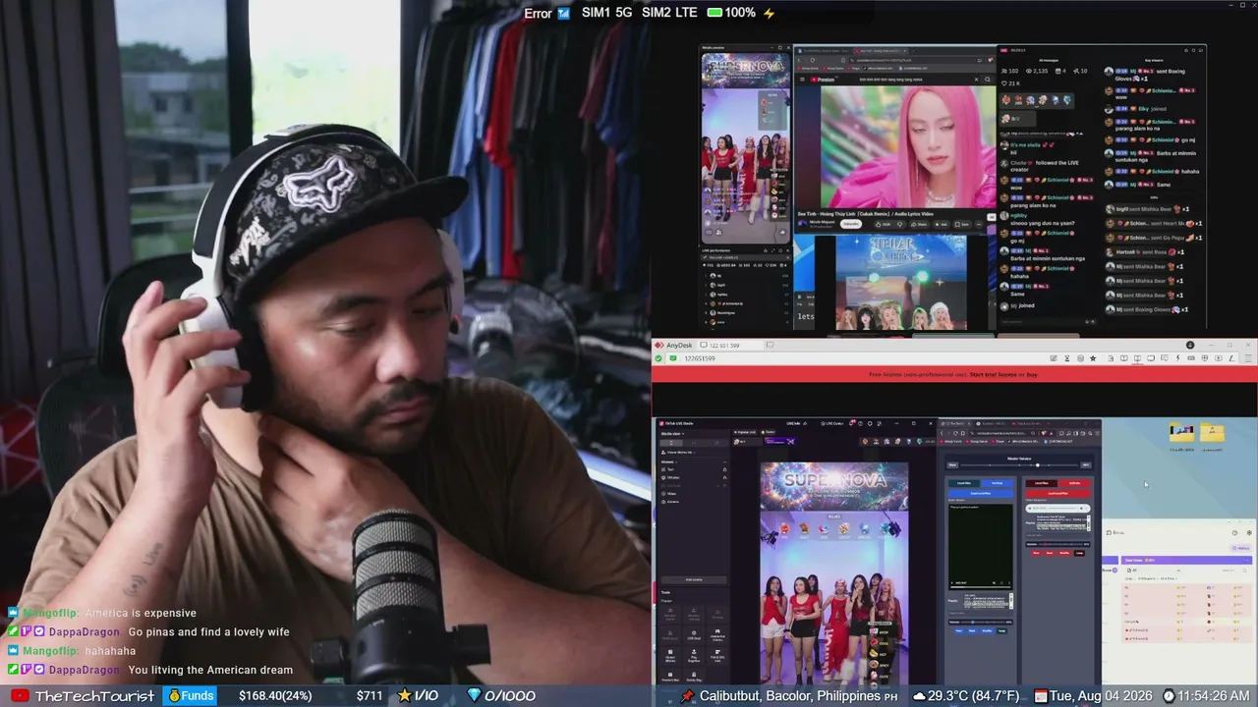Click the YouTube search box
The width and height of the screenshot is (1258, 707).
tap(914, 80)
